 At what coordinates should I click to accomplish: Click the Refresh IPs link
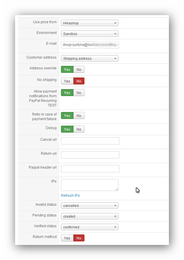[70, 195]
